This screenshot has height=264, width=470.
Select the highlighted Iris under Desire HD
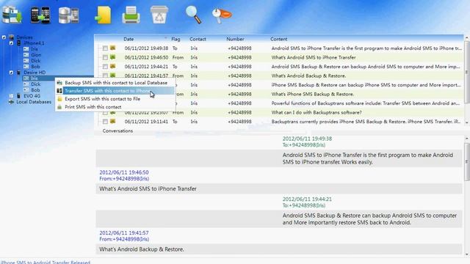35,78
